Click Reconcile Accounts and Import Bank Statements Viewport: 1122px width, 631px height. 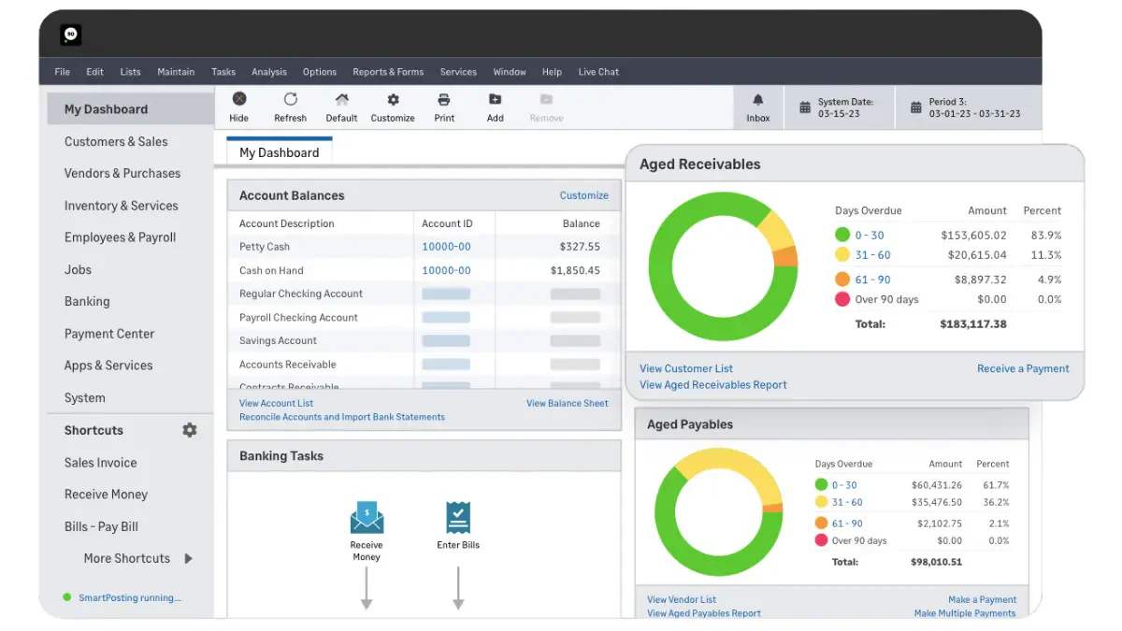pos(342,417)
